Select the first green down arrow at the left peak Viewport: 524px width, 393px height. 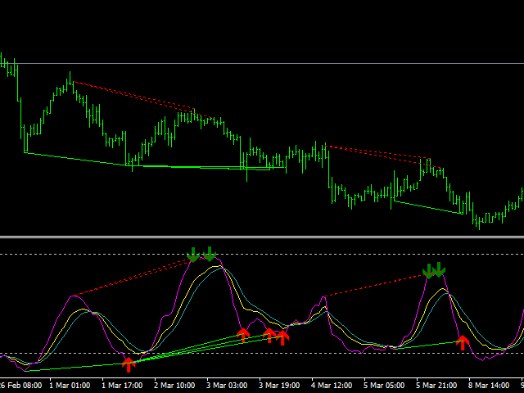point(192,254)
